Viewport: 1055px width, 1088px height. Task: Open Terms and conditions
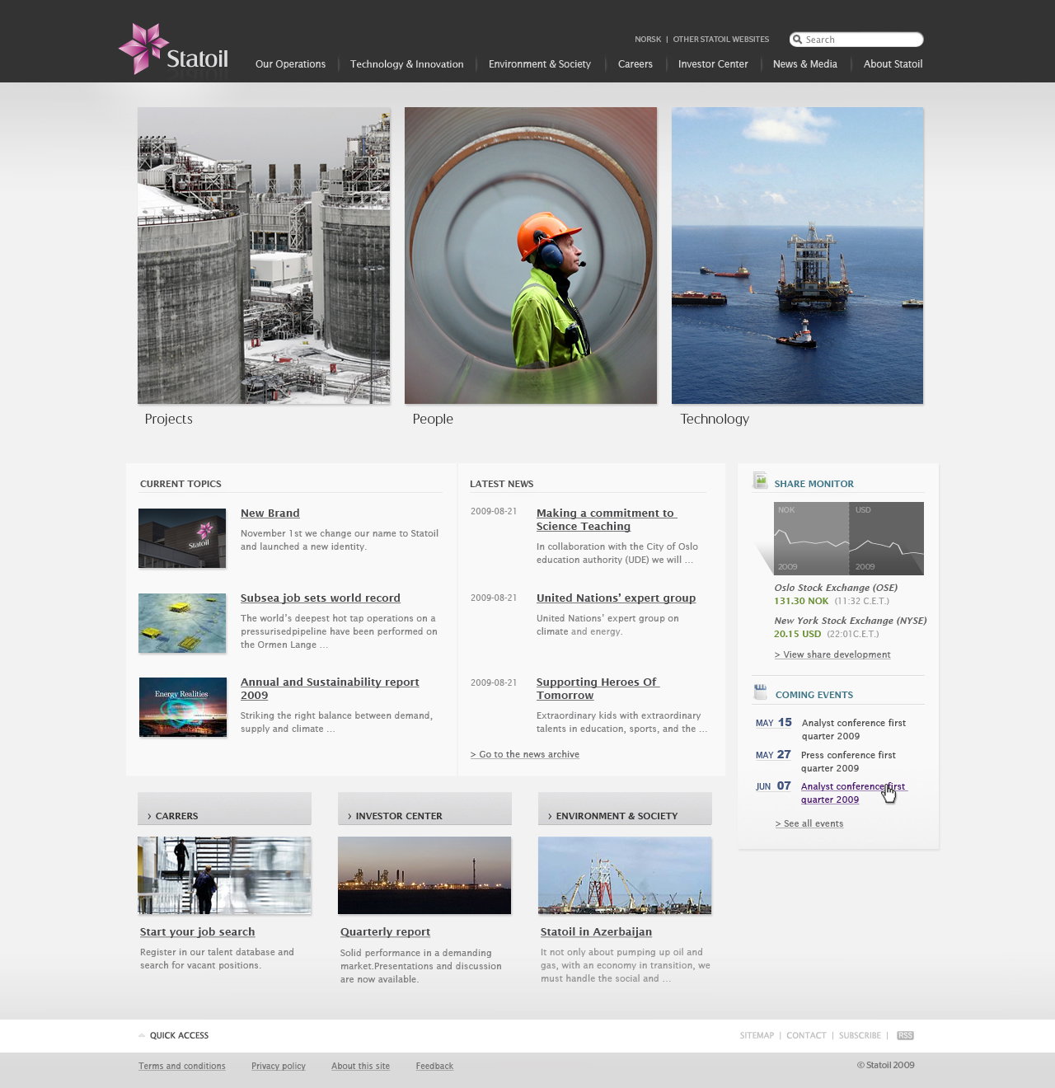182,1067
